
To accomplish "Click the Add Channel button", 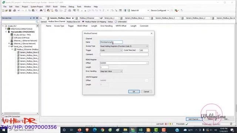I will tap(194, 119).
